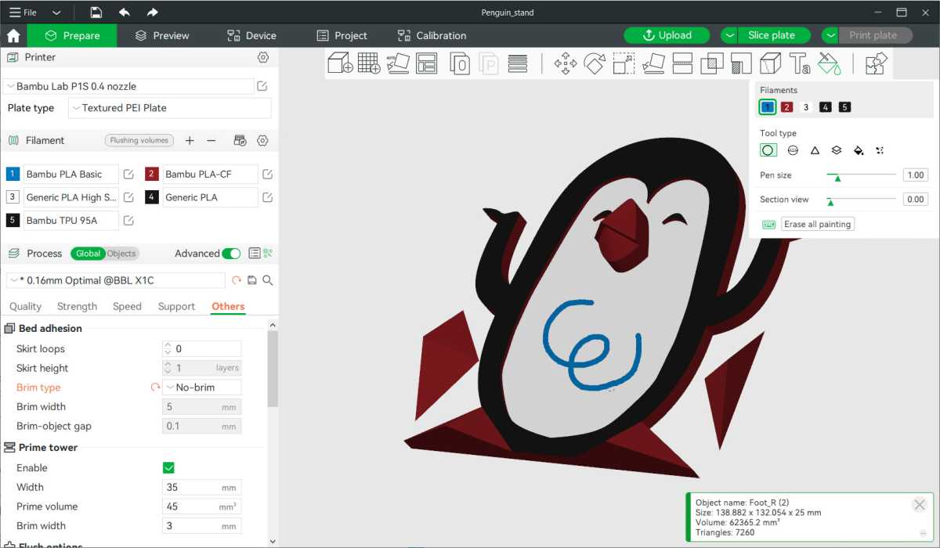Viewport: 940px width, 548px height.
Task: Click Erase all painting
Action: pyautogui.click(x=818, y=224)
